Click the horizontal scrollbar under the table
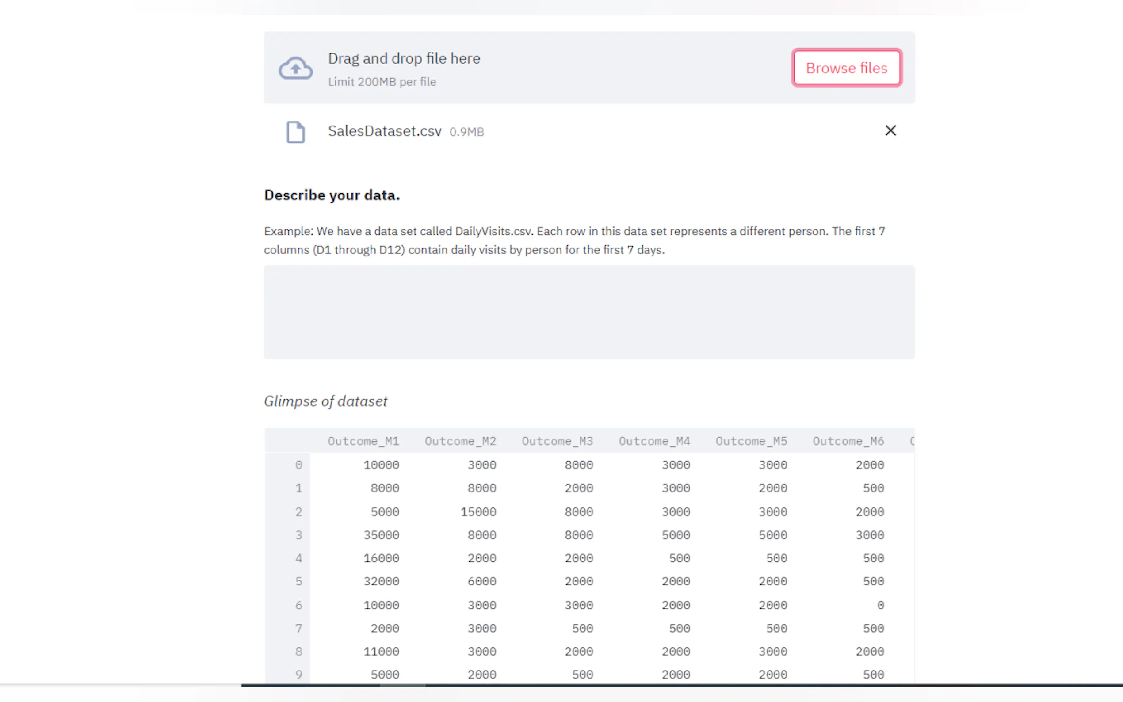 [x=402, y=685]
